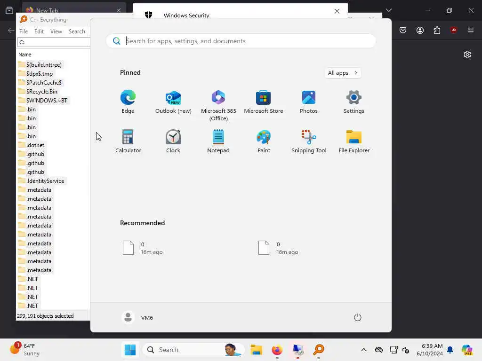Open the View menu in Everything
The height and width of the screenshot is (361, 482).
(56, 31)
